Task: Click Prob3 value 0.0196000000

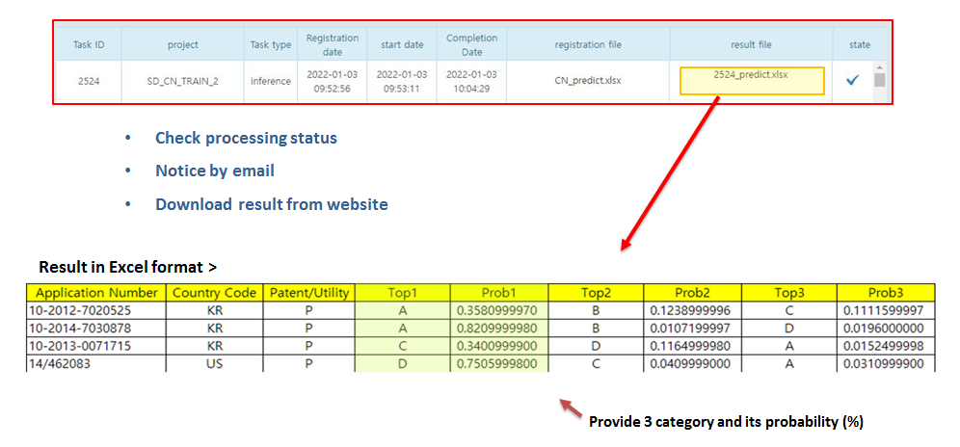Action: 886,329
